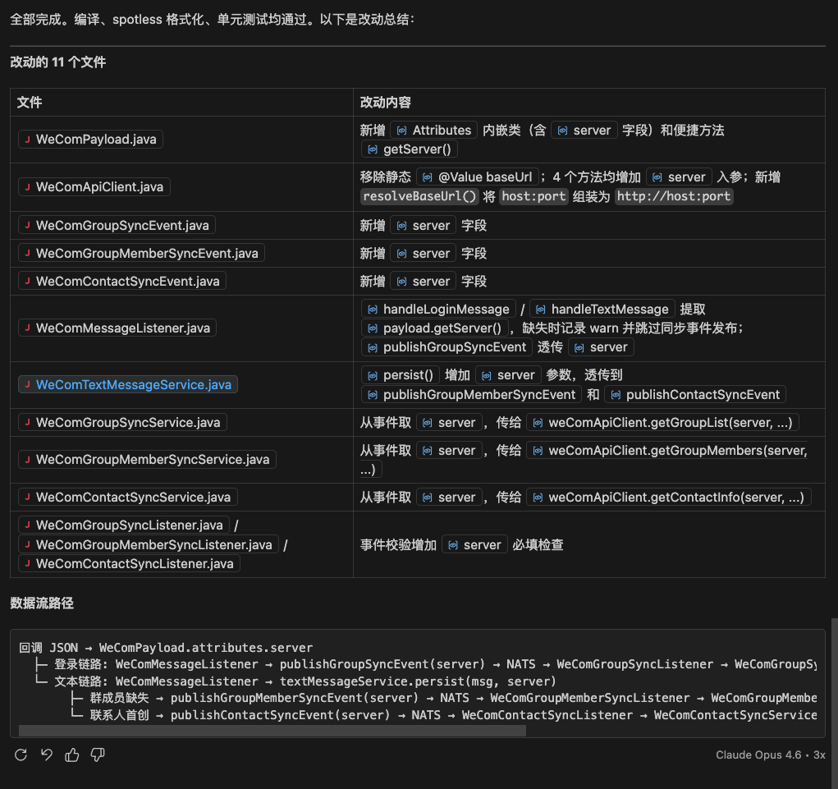Click the host:port inline code
838x789 pixels.
[533, 196]
